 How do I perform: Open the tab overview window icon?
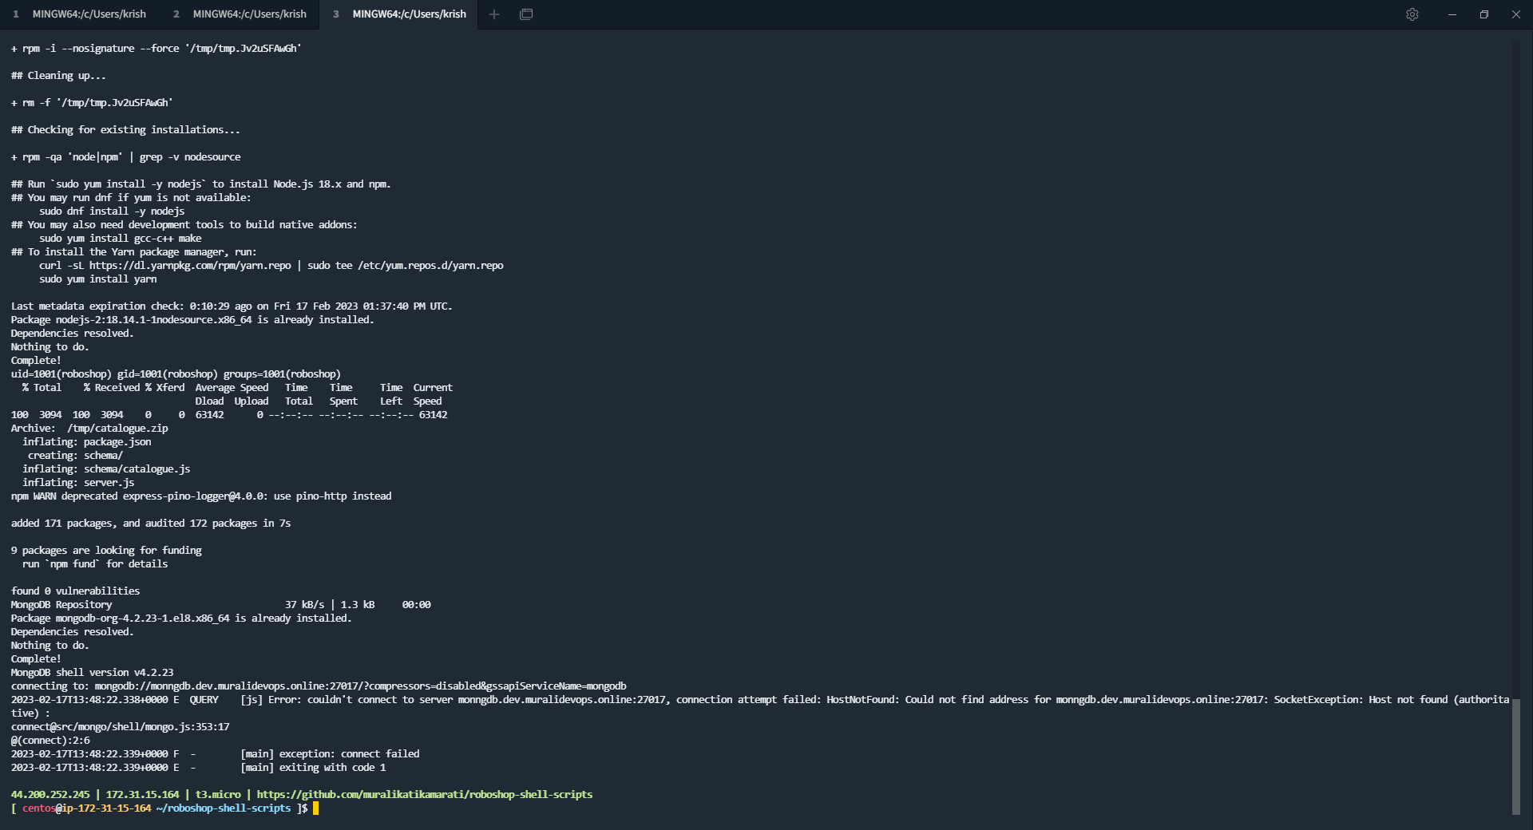click(526, 14)
